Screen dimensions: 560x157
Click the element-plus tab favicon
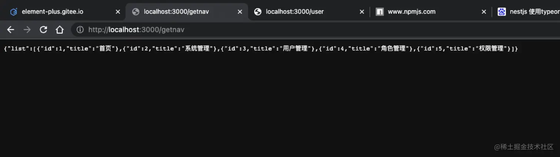[x=14, y=12]
